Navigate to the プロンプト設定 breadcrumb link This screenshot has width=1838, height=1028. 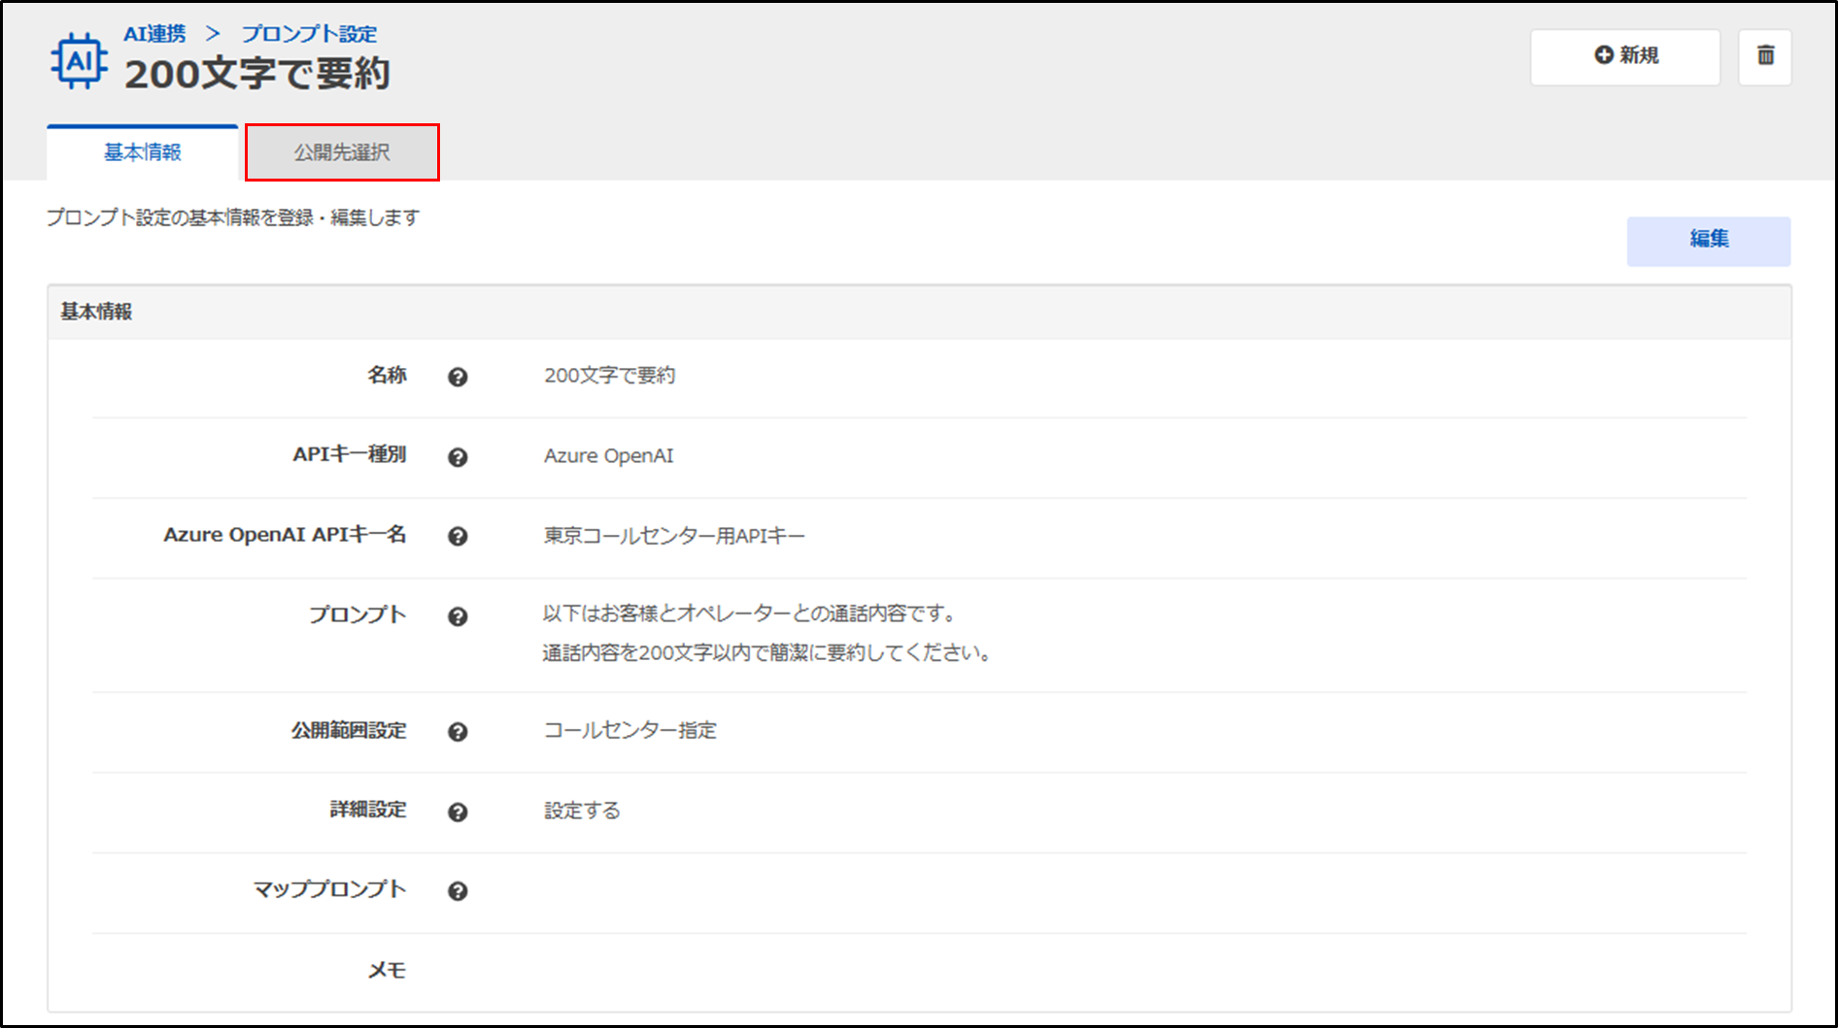coord(309,34)
